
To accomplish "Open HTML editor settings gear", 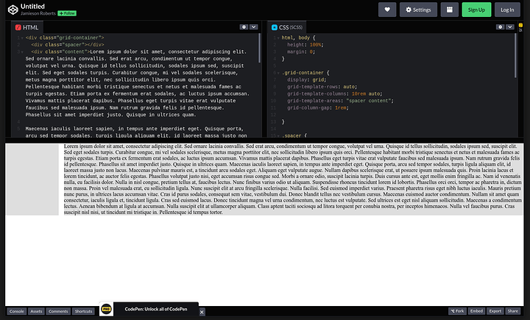I will [x=244, y=26].
